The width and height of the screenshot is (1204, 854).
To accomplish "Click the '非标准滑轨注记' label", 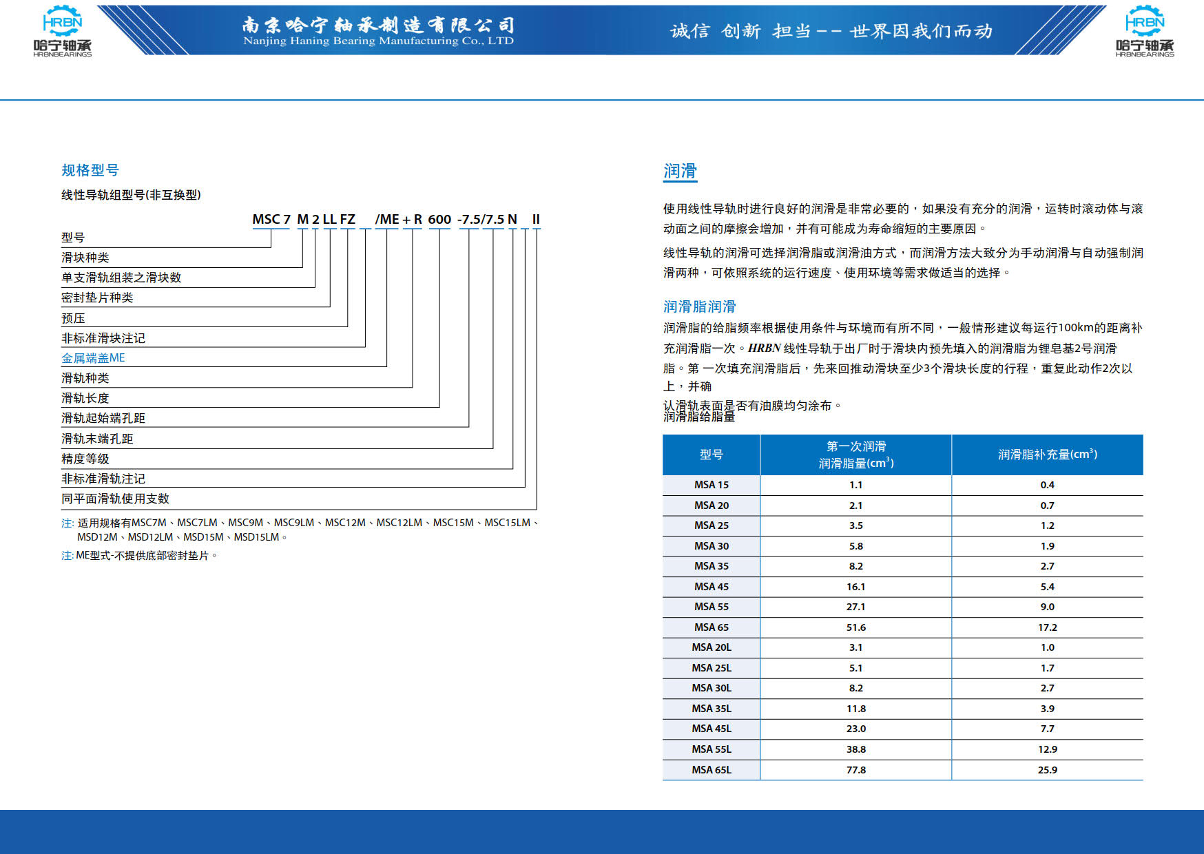I will click(x=103, y=479).
